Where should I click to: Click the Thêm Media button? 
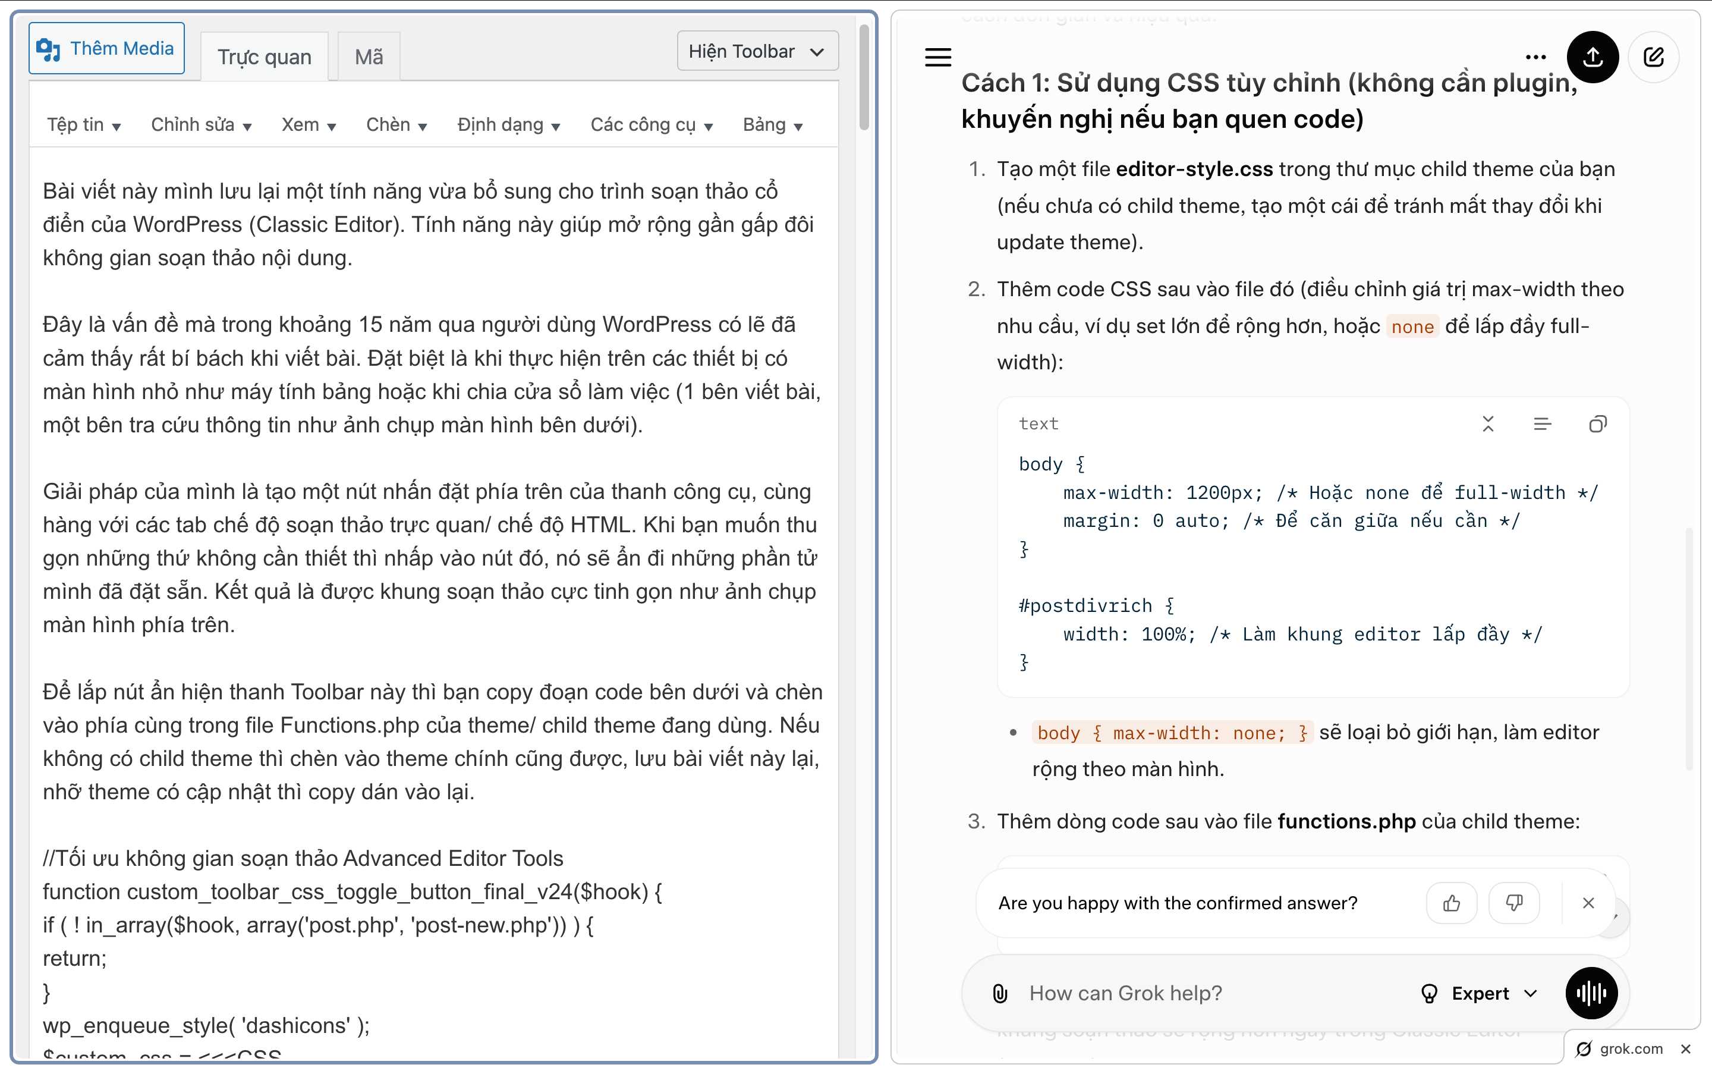tap(106, 48)
